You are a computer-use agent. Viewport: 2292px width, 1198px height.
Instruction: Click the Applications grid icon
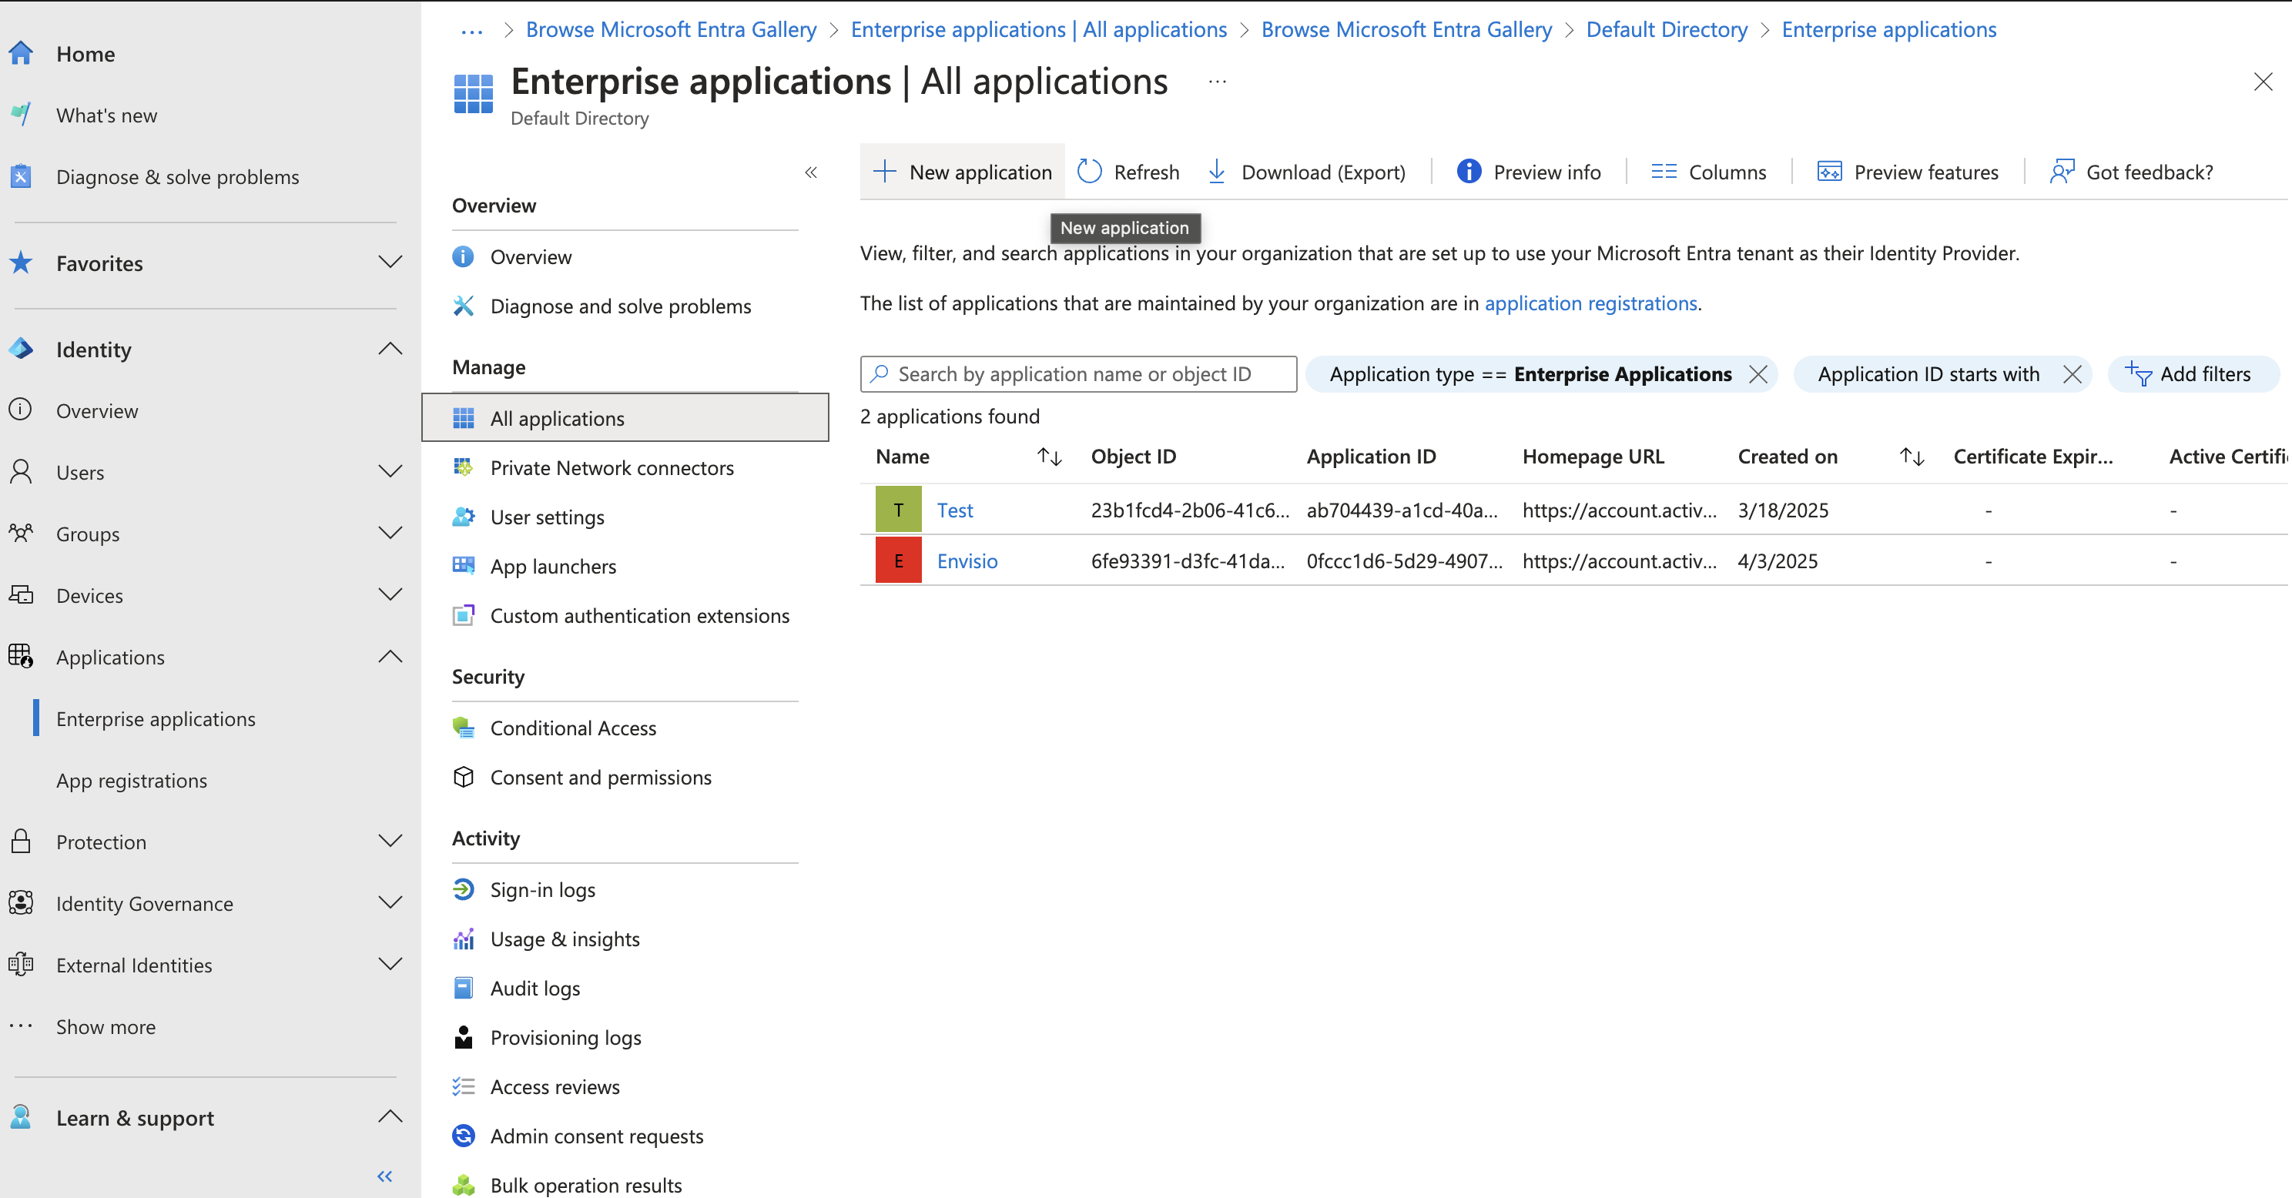(x=22, y=657)
